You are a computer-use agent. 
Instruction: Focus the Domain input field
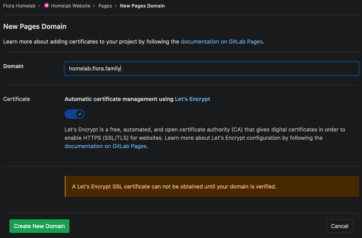coord(212,69)
